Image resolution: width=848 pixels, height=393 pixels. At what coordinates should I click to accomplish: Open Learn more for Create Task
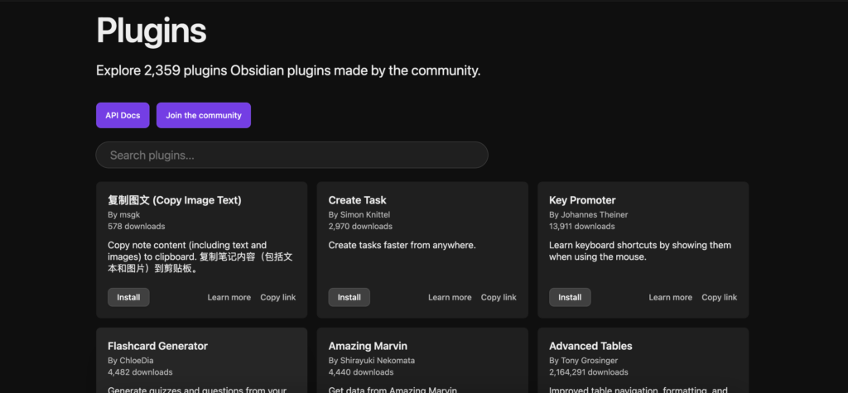point(450,297)
